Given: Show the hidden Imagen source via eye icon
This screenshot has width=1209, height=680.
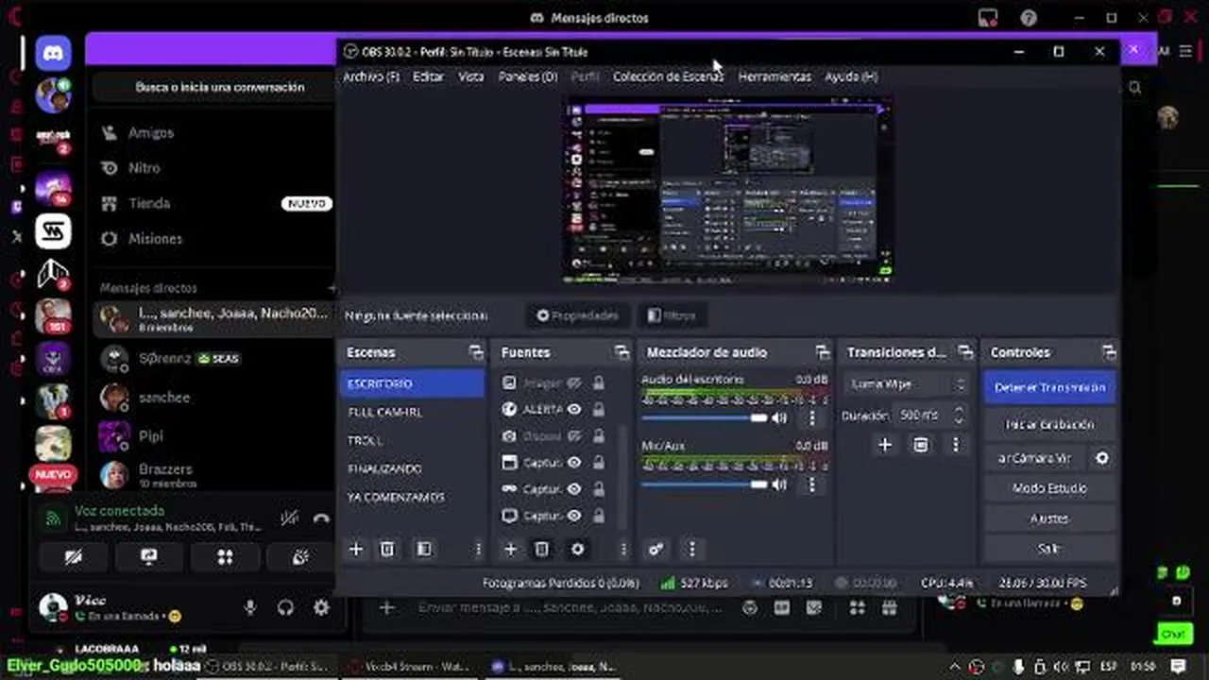Looking at the screenshot, I should (x=573, y=382).
